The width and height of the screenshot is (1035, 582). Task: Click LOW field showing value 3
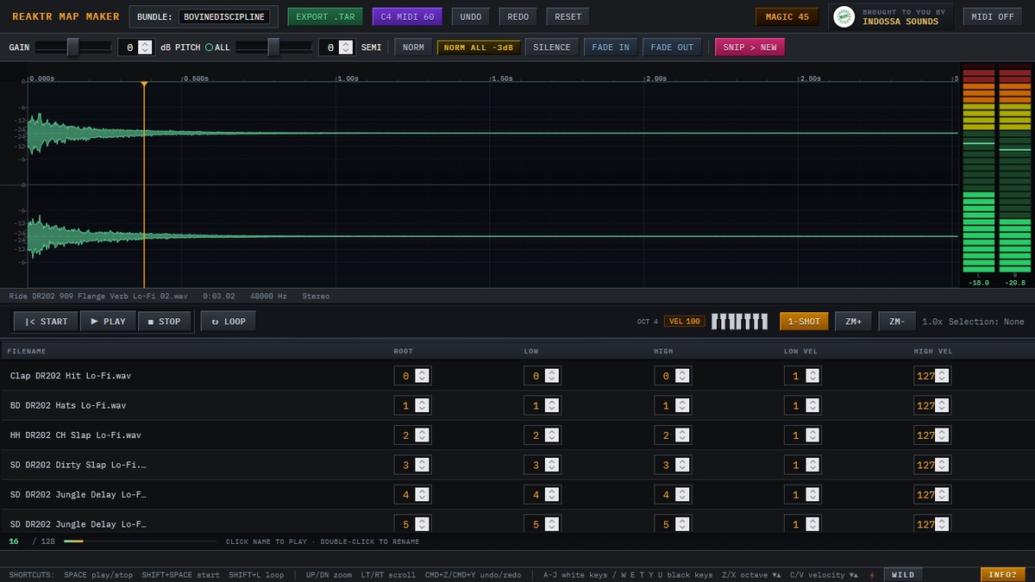(x=543, y=466)
